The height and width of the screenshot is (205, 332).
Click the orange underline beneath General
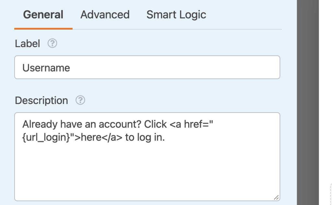[x=43, y=29]
